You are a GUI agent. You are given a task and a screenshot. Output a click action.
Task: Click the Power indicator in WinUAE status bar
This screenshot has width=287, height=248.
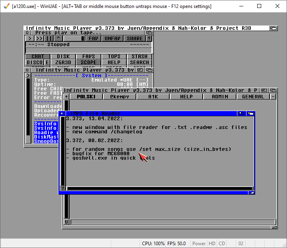pos(199,243)
